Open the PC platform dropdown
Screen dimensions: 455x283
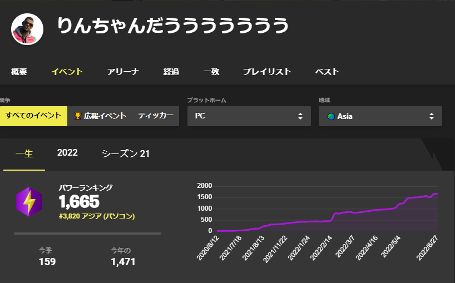click(x=249, y=116)
